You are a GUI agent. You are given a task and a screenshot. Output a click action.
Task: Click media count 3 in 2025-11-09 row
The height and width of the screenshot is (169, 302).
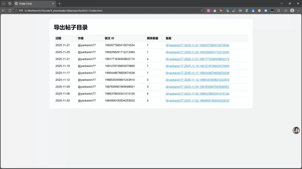coord(148,87)
